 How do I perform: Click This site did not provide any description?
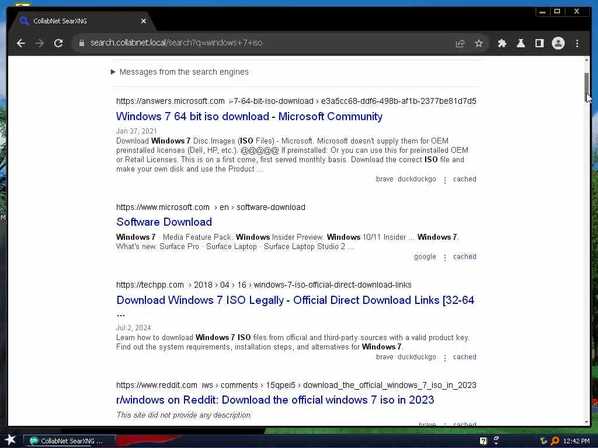click(184, 415)
